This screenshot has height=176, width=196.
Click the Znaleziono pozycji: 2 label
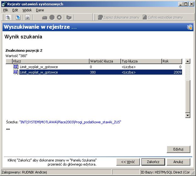coord(24,50)
